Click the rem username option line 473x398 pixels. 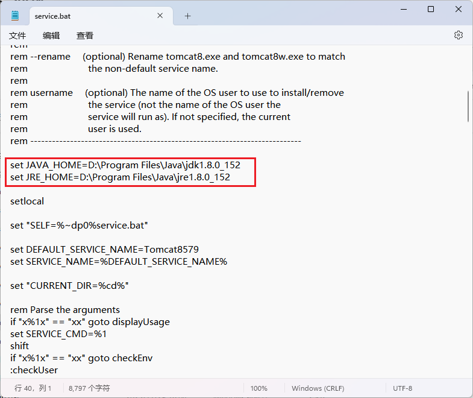[177, 93]
